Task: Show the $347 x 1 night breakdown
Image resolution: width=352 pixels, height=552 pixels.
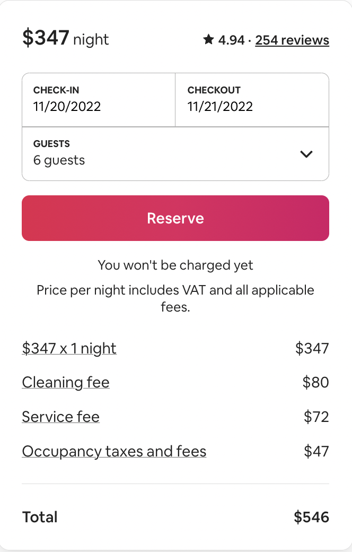Action: tap(69, 349)
